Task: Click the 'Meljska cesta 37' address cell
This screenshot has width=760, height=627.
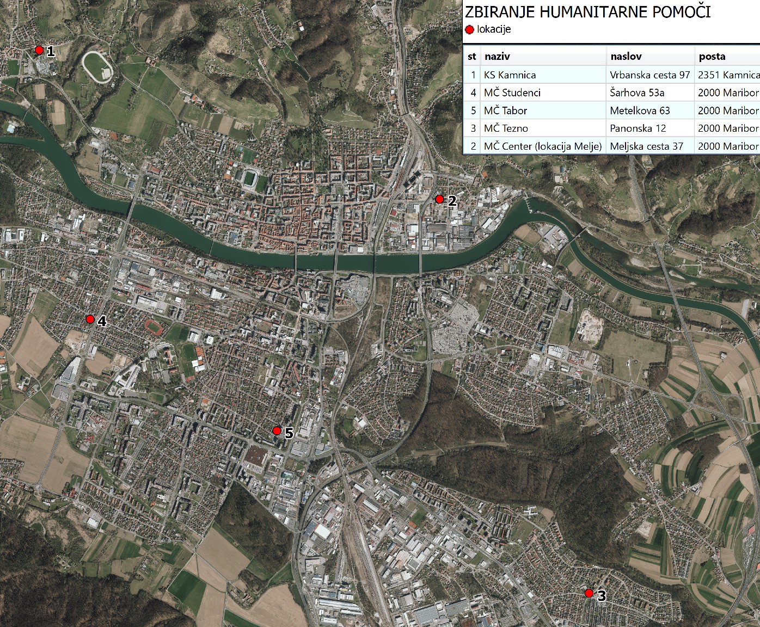Action: pos(651,146)
